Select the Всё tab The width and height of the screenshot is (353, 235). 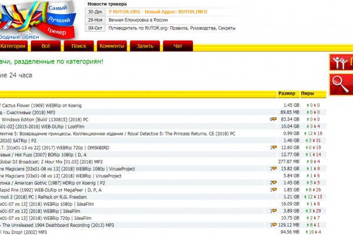tap(46, 46)
